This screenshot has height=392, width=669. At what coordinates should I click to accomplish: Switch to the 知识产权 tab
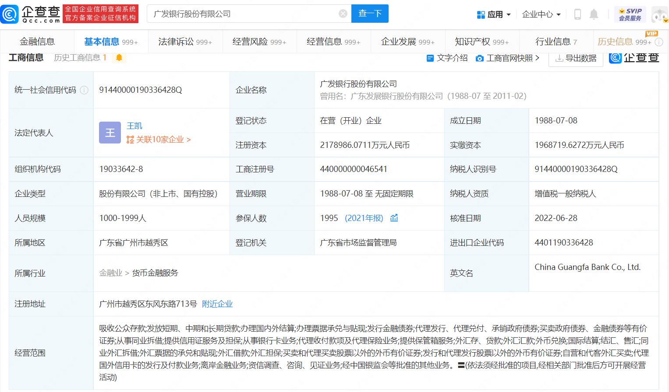(482, 42)
